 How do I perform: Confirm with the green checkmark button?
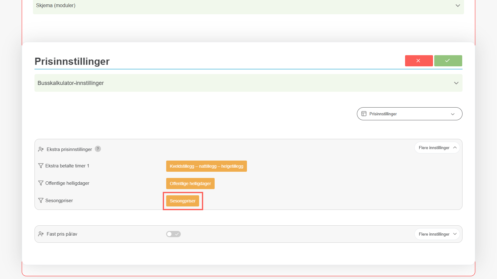[448, 61]
